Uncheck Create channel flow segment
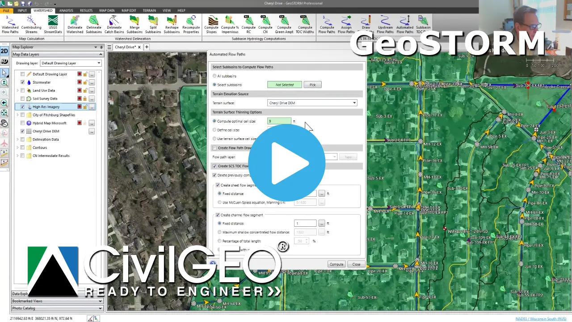 coord(218,215)
